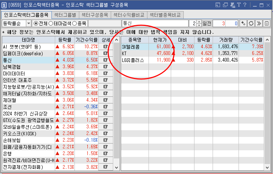Open detail icon for 키오스크(KIOSK) row

pos(106,134)
